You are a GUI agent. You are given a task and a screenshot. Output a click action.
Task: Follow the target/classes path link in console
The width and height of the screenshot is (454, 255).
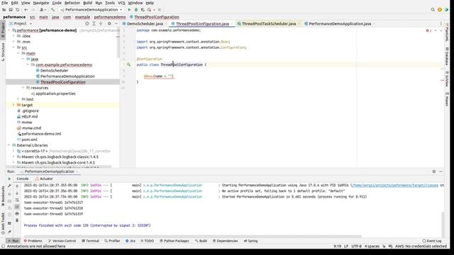395,185
